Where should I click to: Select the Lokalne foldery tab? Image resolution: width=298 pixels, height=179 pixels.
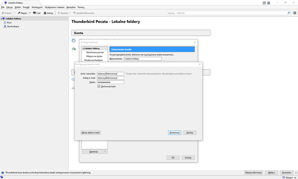(21, 3)
